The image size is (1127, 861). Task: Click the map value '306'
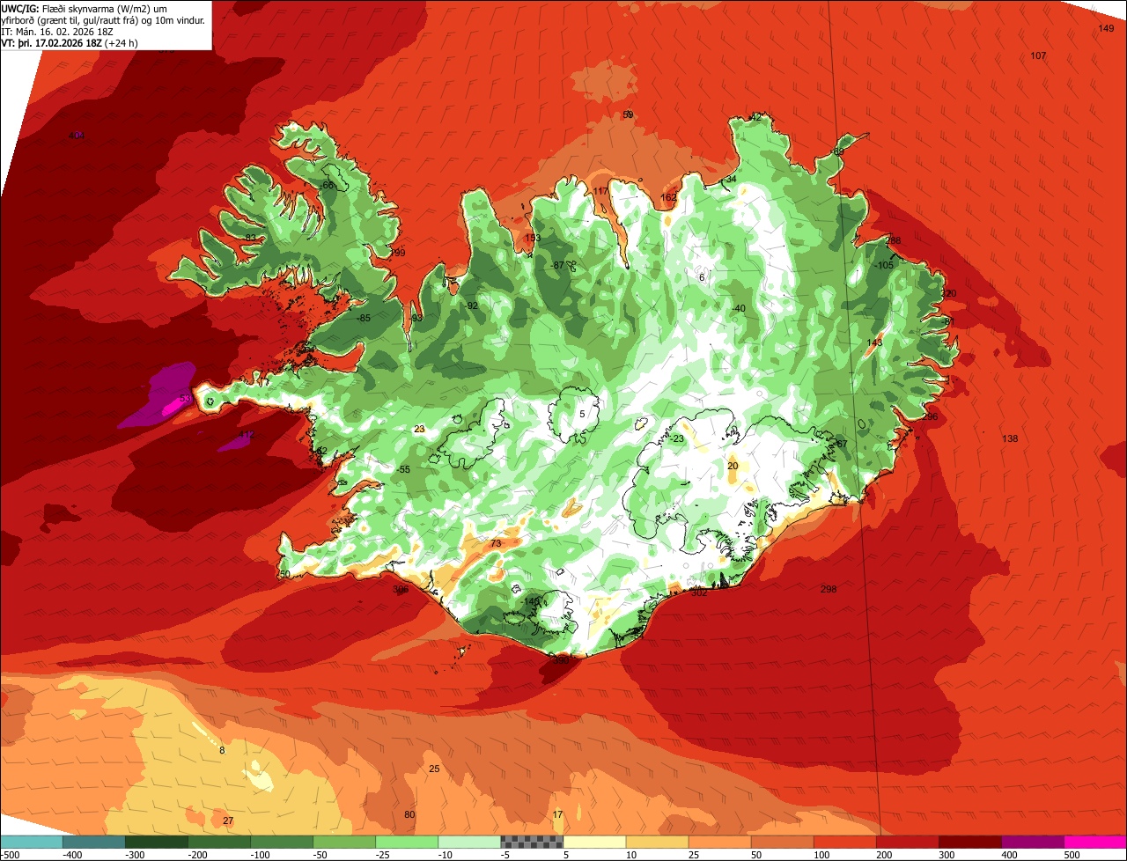click(401, 590)
